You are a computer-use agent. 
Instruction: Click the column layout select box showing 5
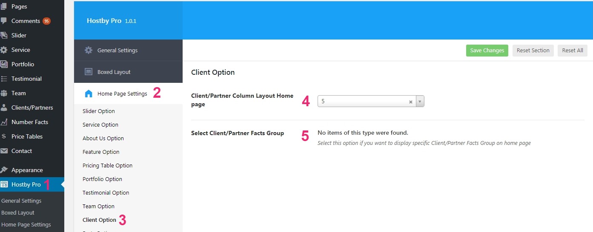coord(371,102)
